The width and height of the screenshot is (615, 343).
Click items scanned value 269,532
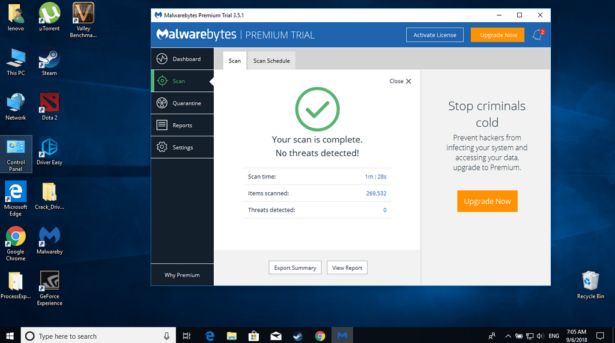[376, 193]
